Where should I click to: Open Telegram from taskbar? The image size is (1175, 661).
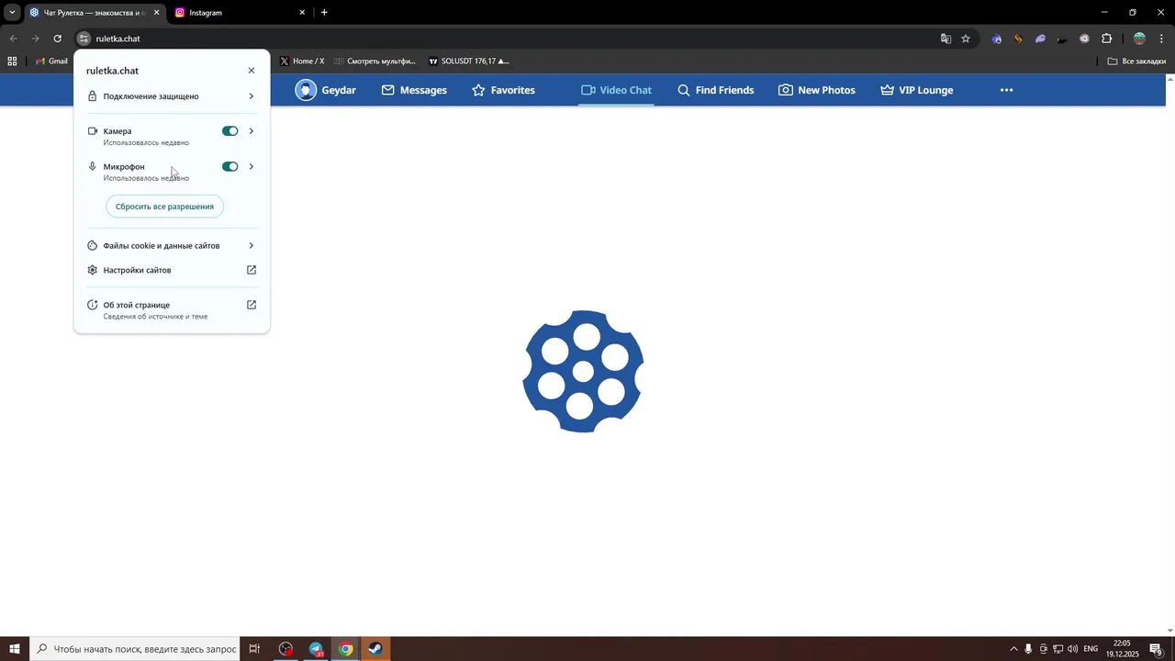point(316,649)
